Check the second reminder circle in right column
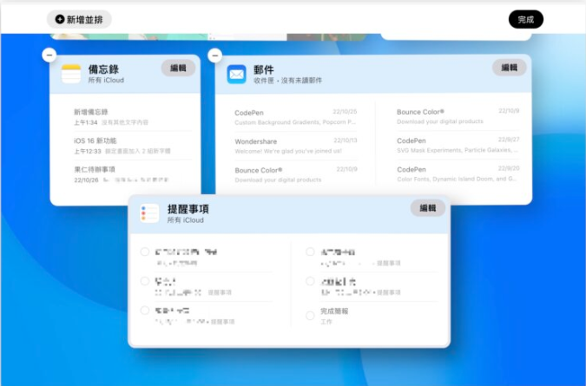Viewport: 586px width, 386px height. pos(310,281)
